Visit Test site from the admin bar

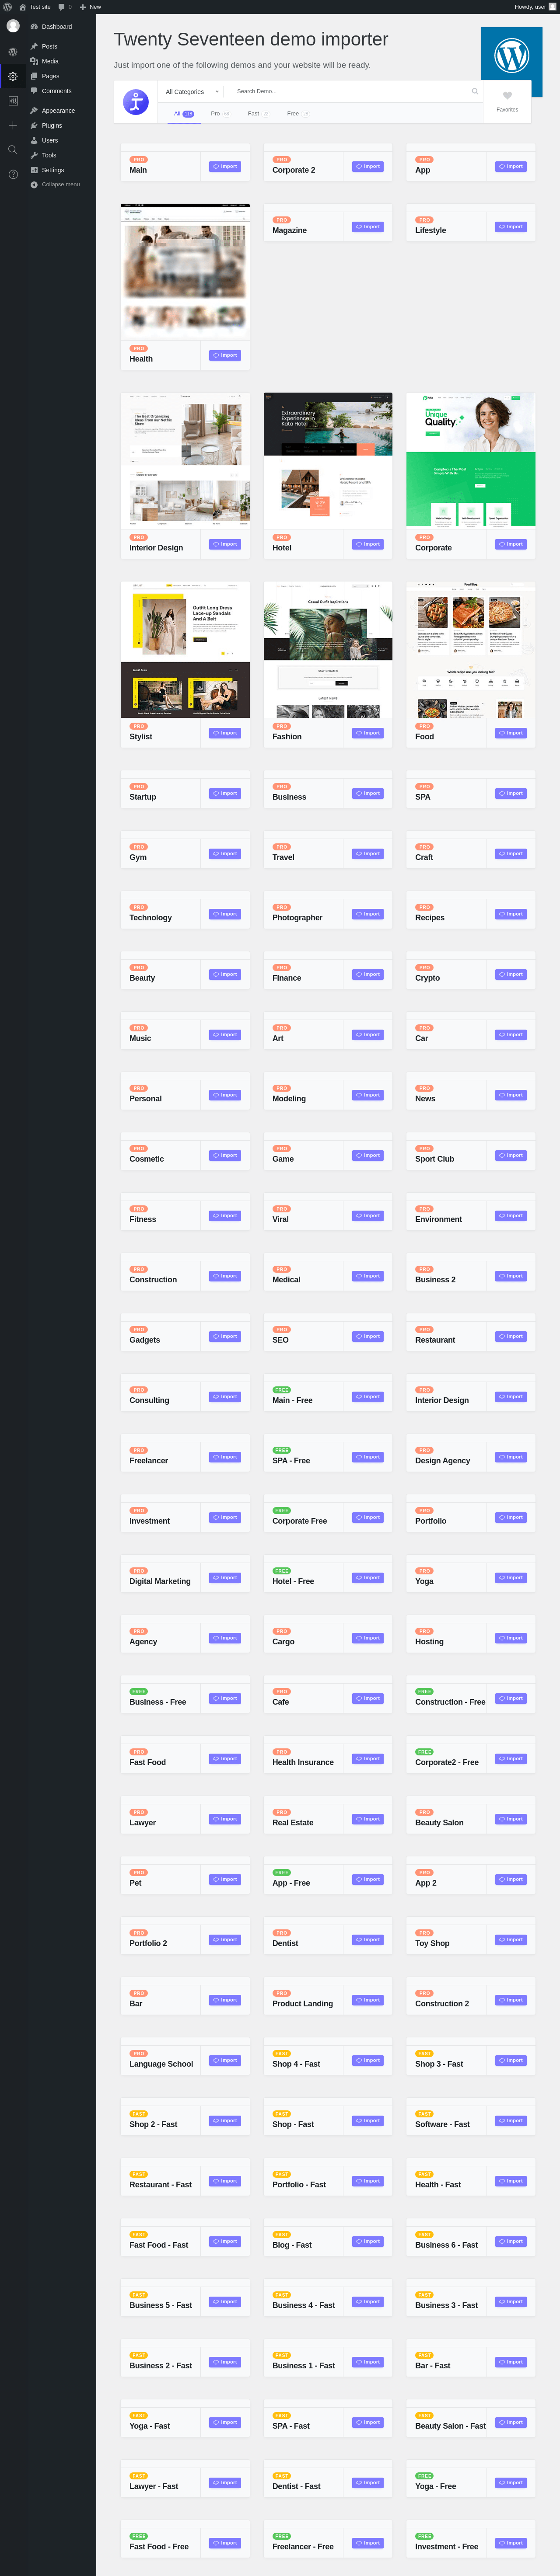pos(35,6)
